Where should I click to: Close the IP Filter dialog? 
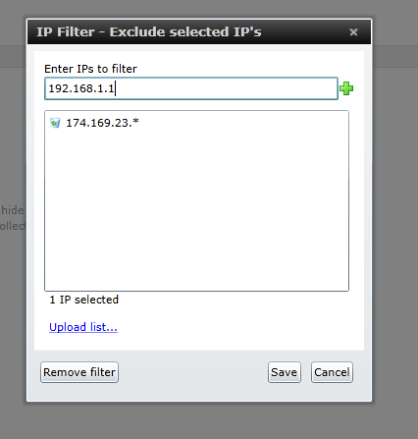click(x=353, y=32)
